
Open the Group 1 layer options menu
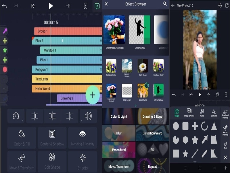coord(100,31)
